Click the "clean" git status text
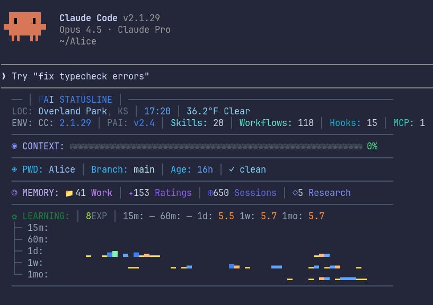The height and width of the screenshot is (305, 433). tap(253, 169)
